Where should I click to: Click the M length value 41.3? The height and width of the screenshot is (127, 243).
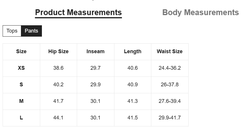(133, 101)
